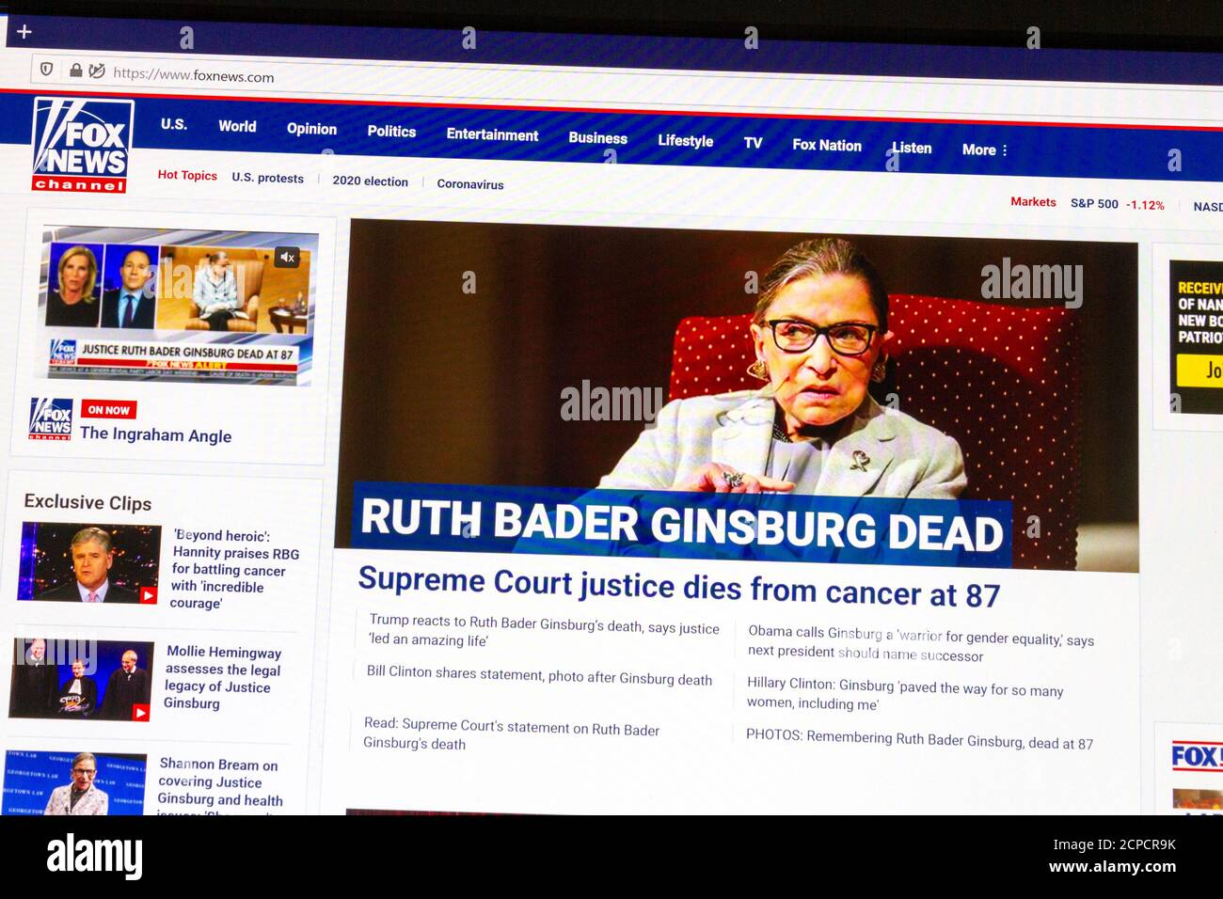Click the padlock site security icon
This screenshot has width=1223, height=899.
click(75, 70)
